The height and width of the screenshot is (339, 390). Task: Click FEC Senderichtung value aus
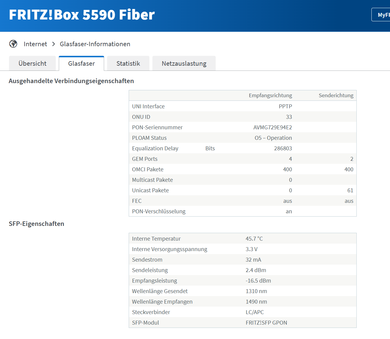point(349,201)
